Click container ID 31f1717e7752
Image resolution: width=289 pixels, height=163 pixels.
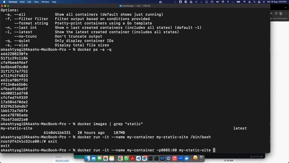point(14,72)
